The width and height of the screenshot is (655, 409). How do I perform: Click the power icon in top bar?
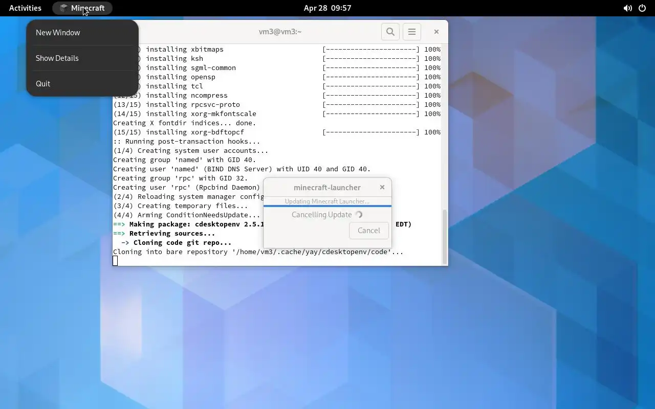click(x=642, y=8)
